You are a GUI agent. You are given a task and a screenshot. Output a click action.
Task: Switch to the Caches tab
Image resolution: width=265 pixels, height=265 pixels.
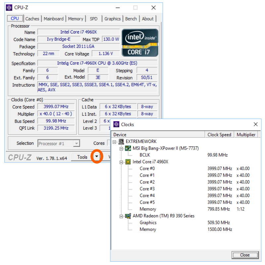[32, 19]
